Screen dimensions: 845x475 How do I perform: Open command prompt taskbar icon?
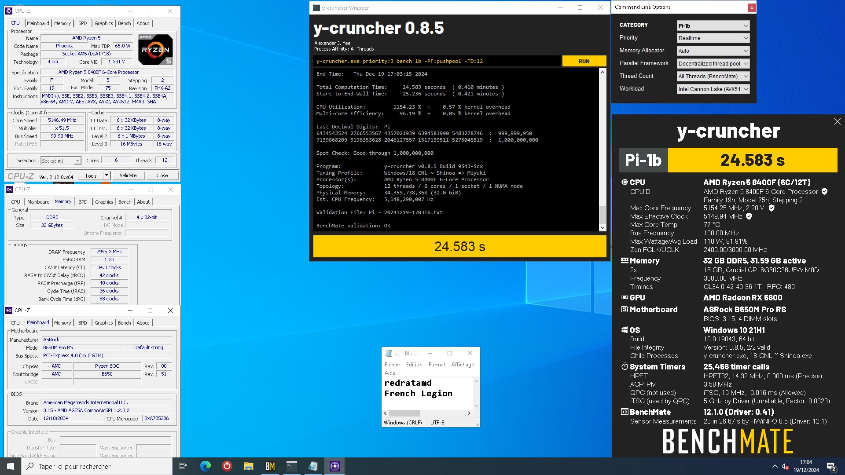pyautogui.click(x=292, y=466)
